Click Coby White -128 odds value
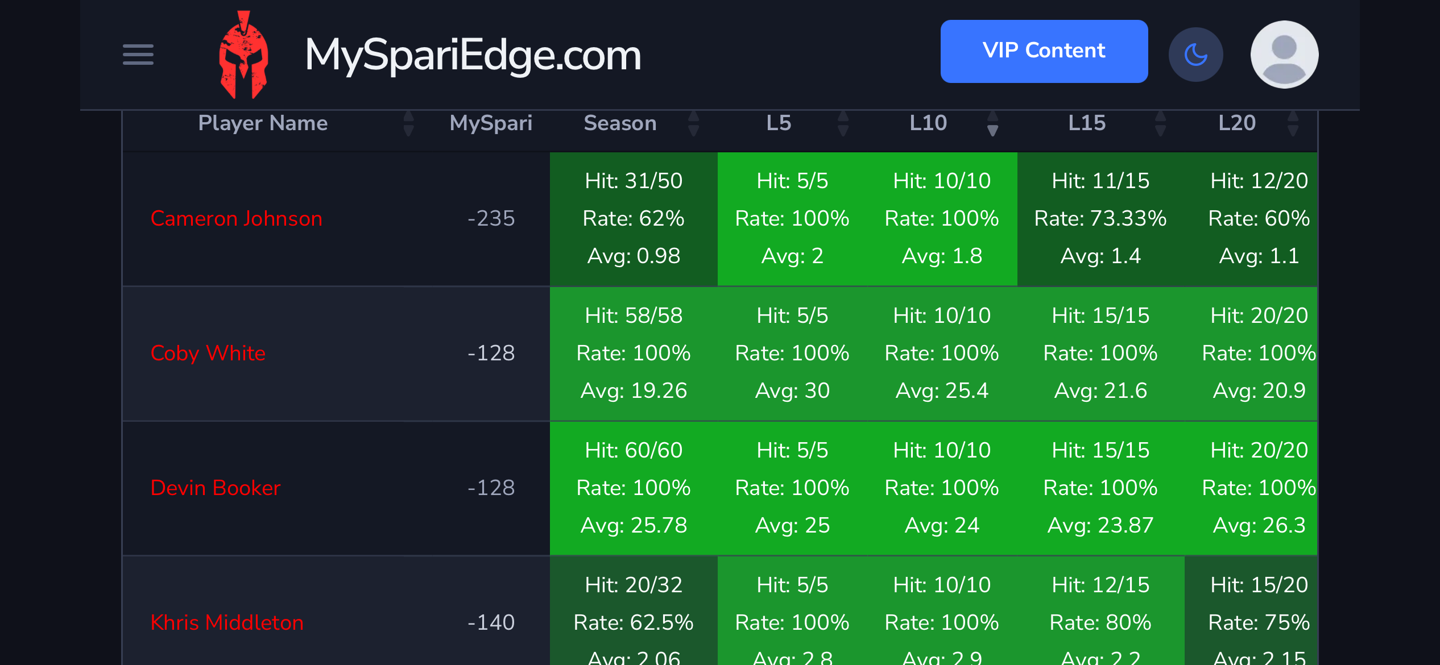 tap(491, 354)
